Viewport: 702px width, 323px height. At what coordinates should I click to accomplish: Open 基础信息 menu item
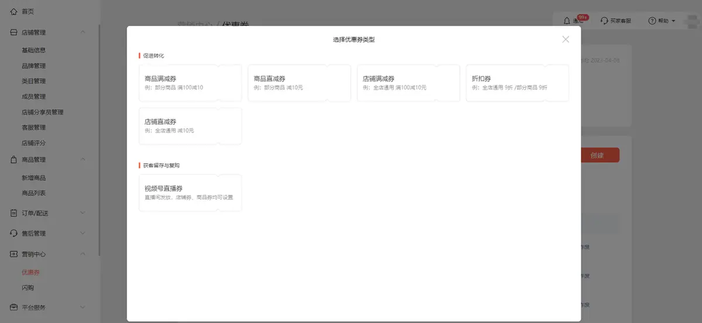pyautogui.click(x=33, y=50)
